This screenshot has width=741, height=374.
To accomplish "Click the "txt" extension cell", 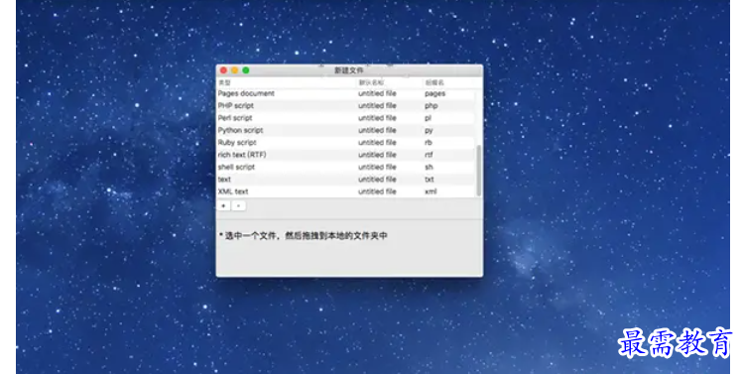I will click(x=430, y=180).
